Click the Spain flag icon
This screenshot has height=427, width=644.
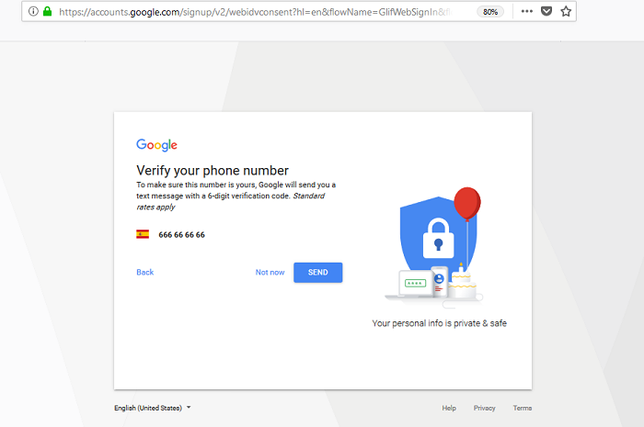[143, 234]
